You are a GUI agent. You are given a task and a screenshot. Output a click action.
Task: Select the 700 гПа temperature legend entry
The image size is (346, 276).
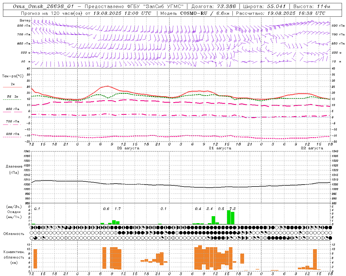coord(12,122)
